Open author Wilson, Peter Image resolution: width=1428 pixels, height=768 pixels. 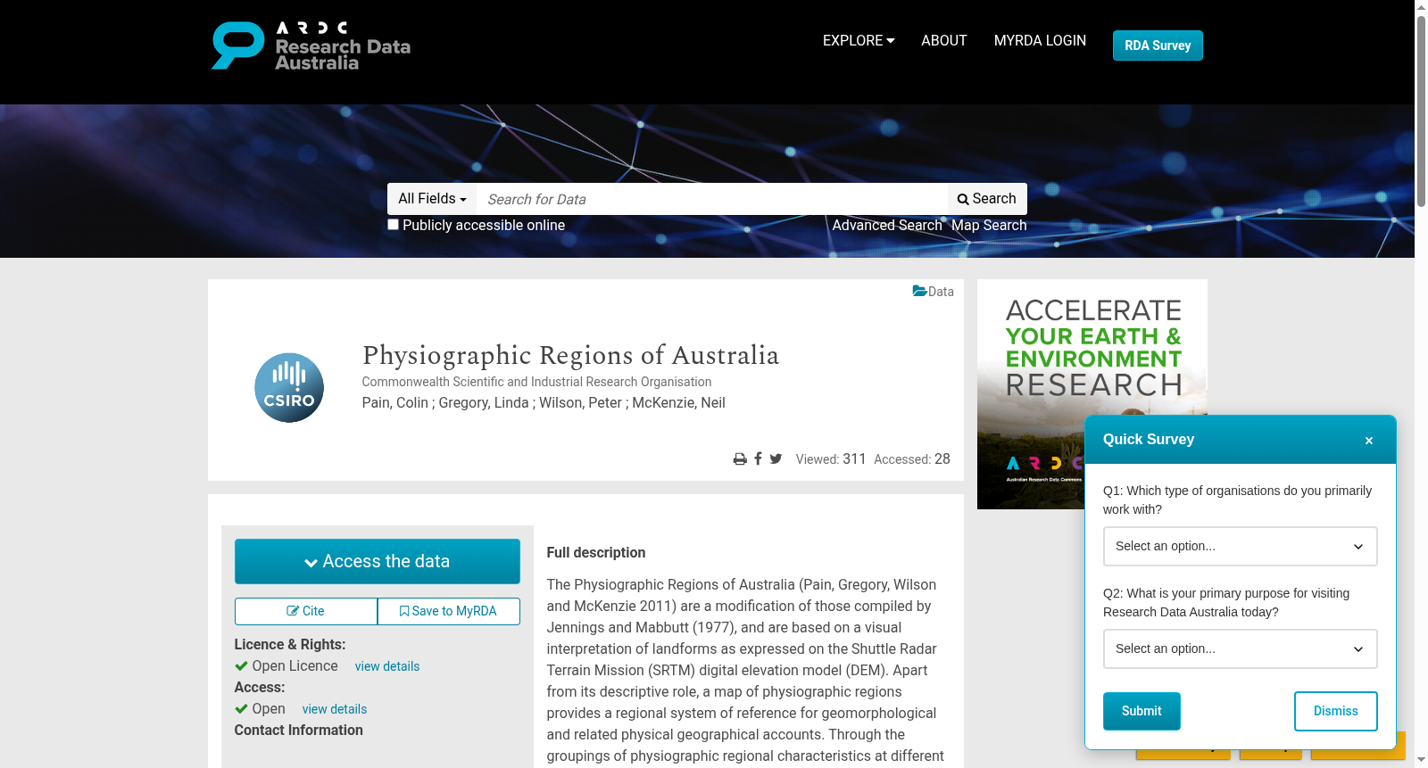(580, 403)
